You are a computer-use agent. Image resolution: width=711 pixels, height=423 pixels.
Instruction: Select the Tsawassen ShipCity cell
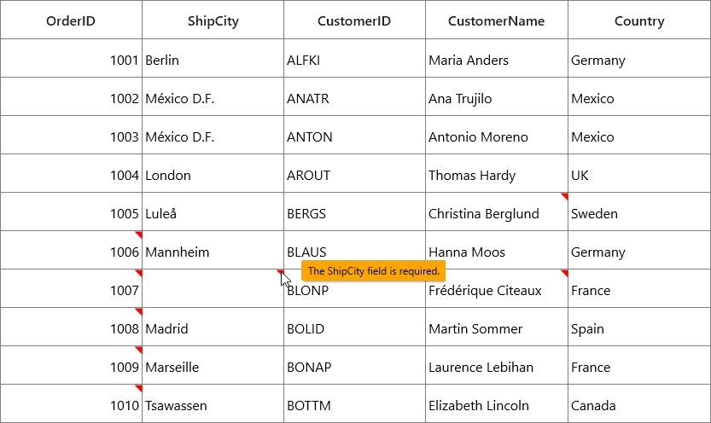[213, 404]
